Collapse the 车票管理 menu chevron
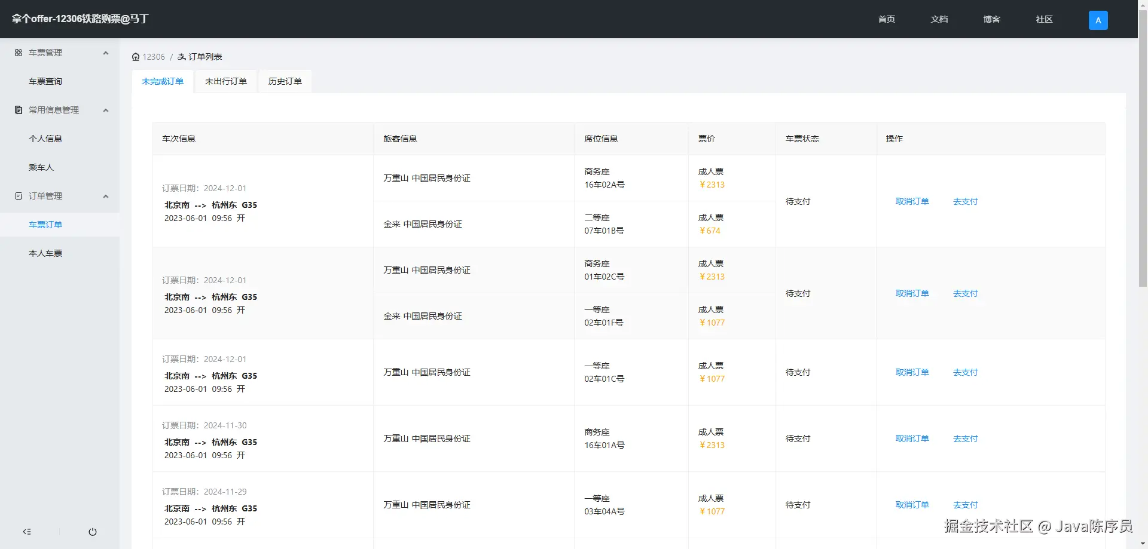The width and height of the screenshot is (1148, 549). (x=106, y=53)
